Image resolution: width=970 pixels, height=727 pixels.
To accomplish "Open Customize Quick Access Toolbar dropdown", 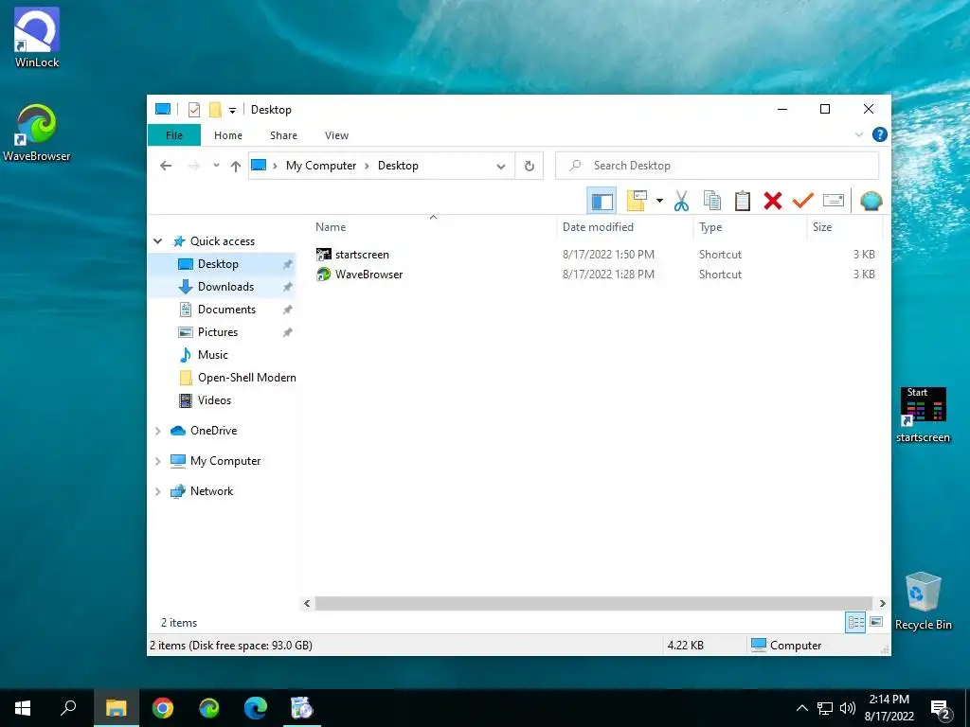I will pos(233,111).
